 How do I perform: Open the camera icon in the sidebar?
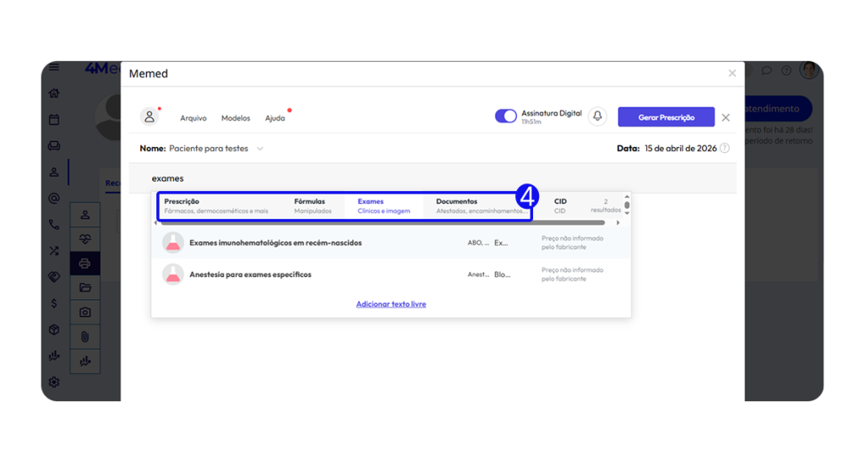[84, 312]
